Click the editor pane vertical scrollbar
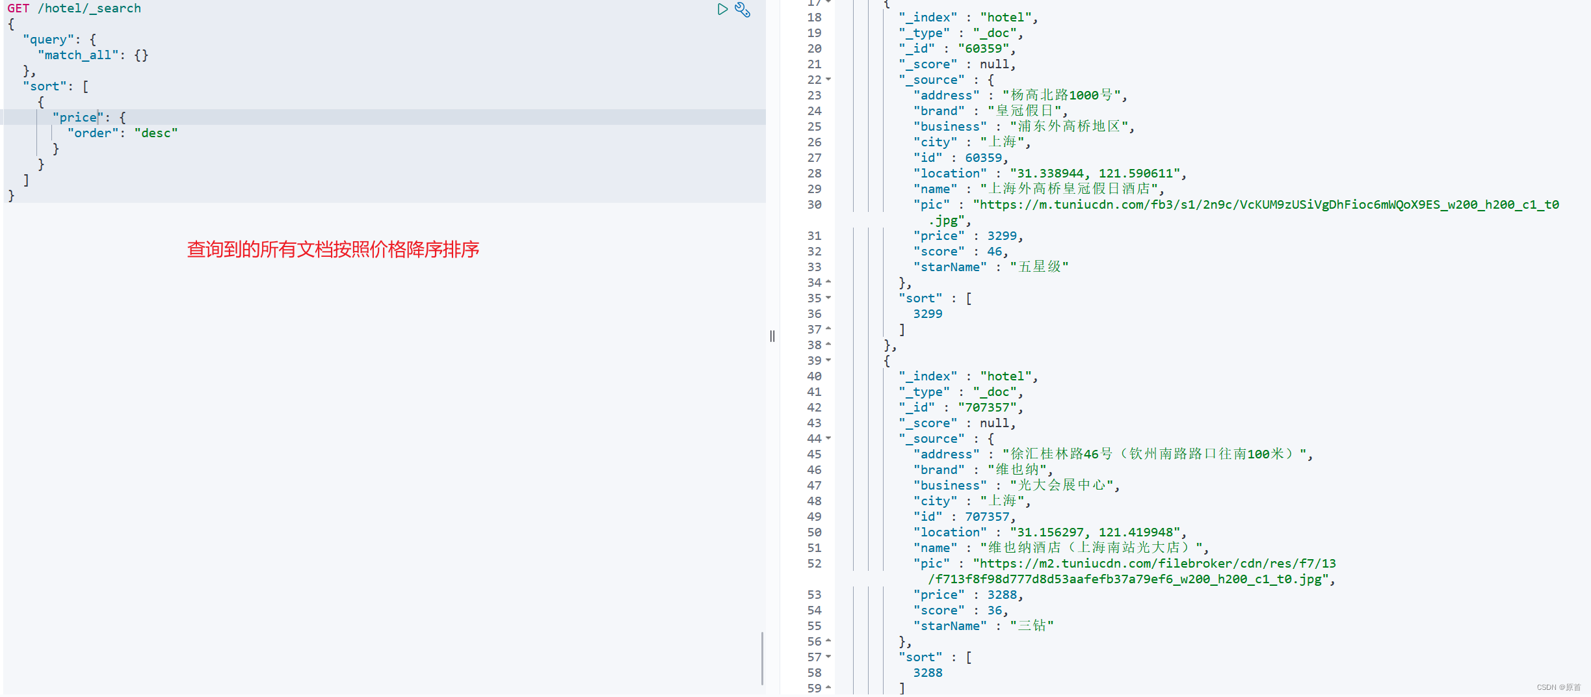 click(762, 658)
